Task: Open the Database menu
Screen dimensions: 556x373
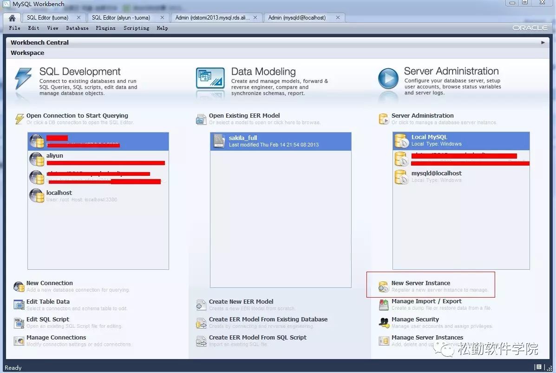Action: pos(77,28)
